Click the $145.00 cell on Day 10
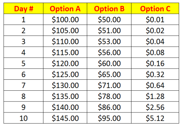 point(65,118)
